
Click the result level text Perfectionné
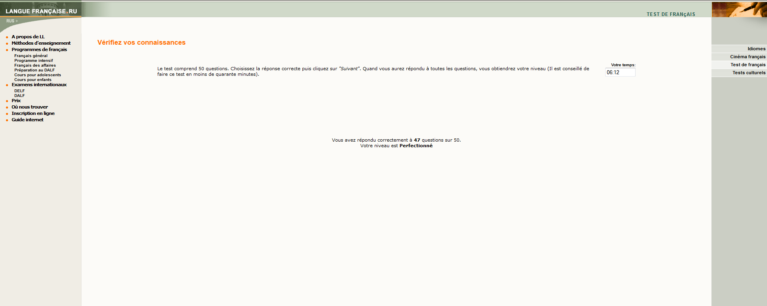[416, 146]
